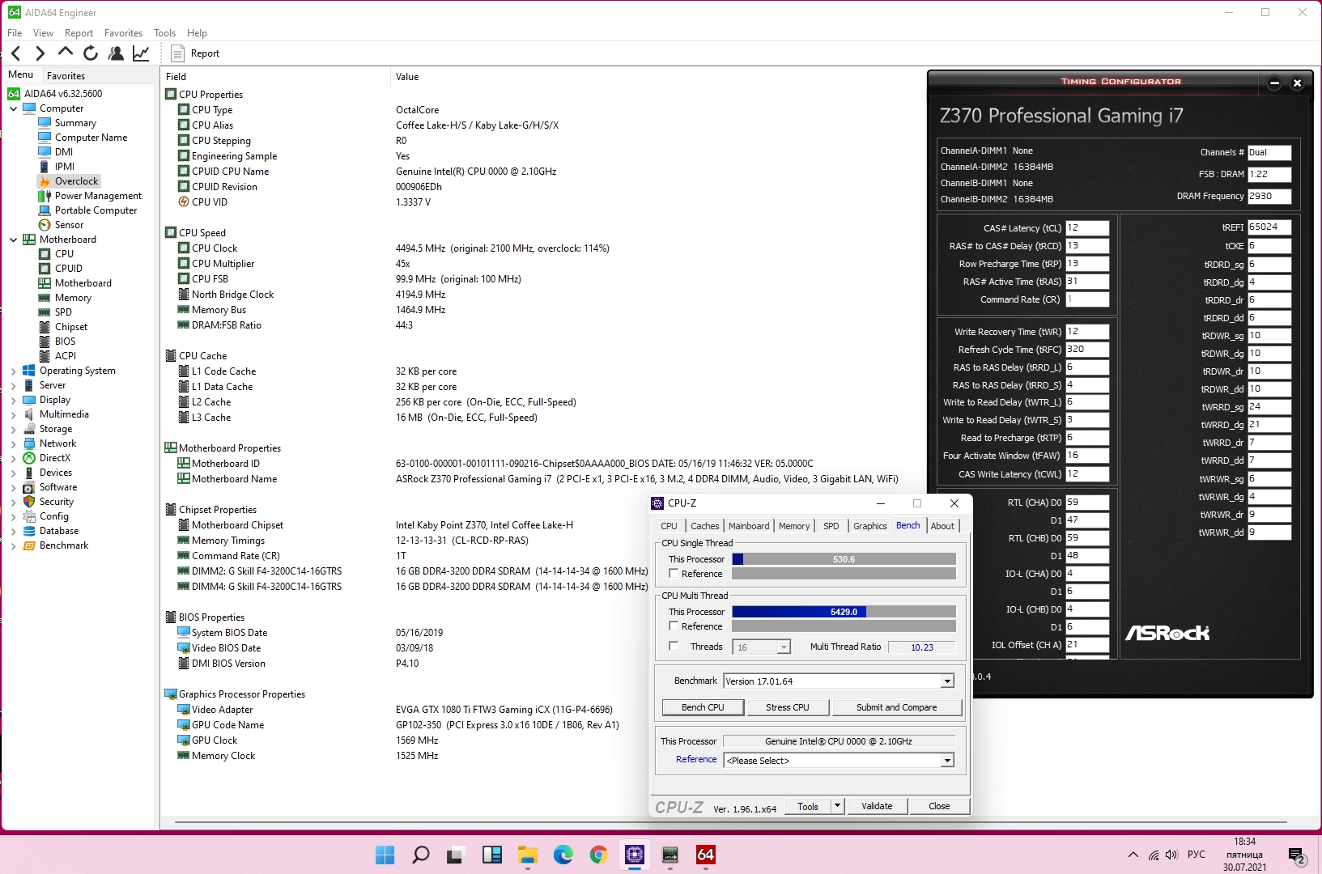Screen dimensions: 1322x874
Task: Open taskbar Search
Action: [x=421, y=855]
